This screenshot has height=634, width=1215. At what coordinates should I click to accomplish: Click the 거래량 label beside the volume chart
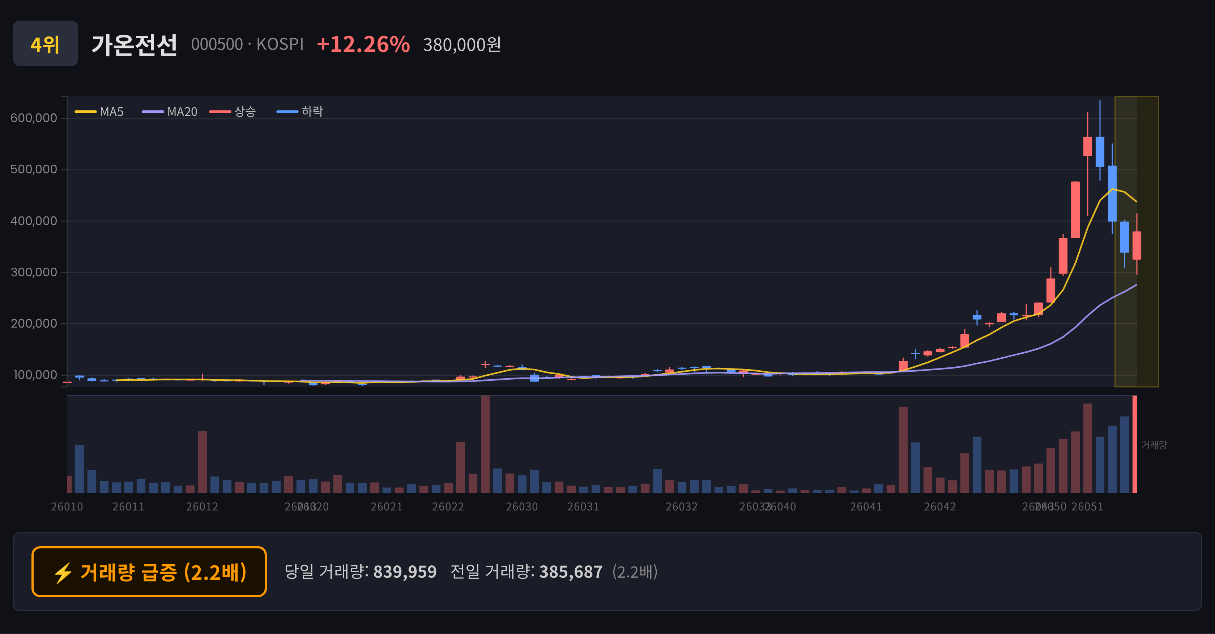1154,445
